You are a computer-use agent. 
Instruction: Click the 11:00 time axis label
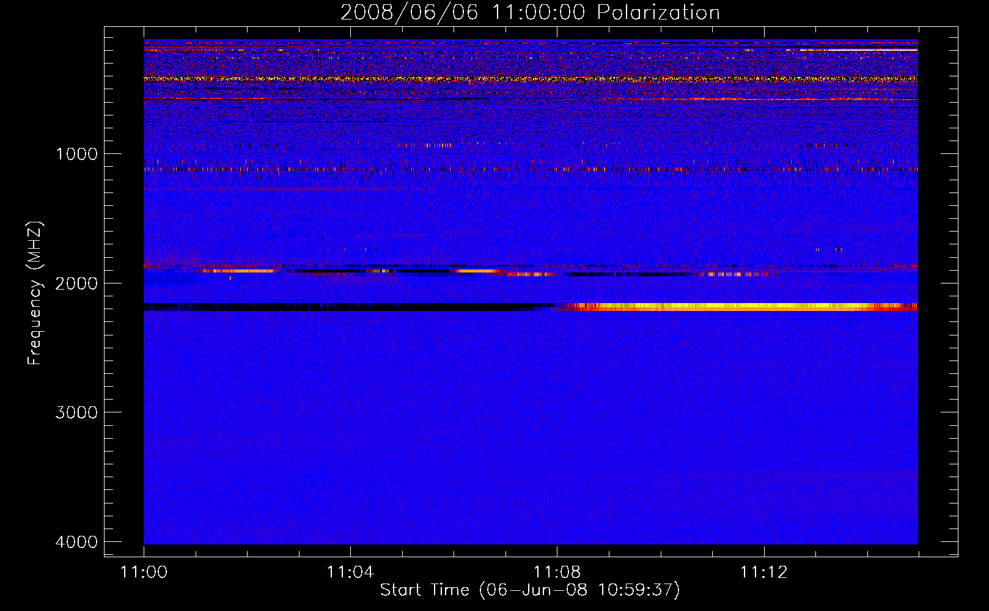point(144,573)
